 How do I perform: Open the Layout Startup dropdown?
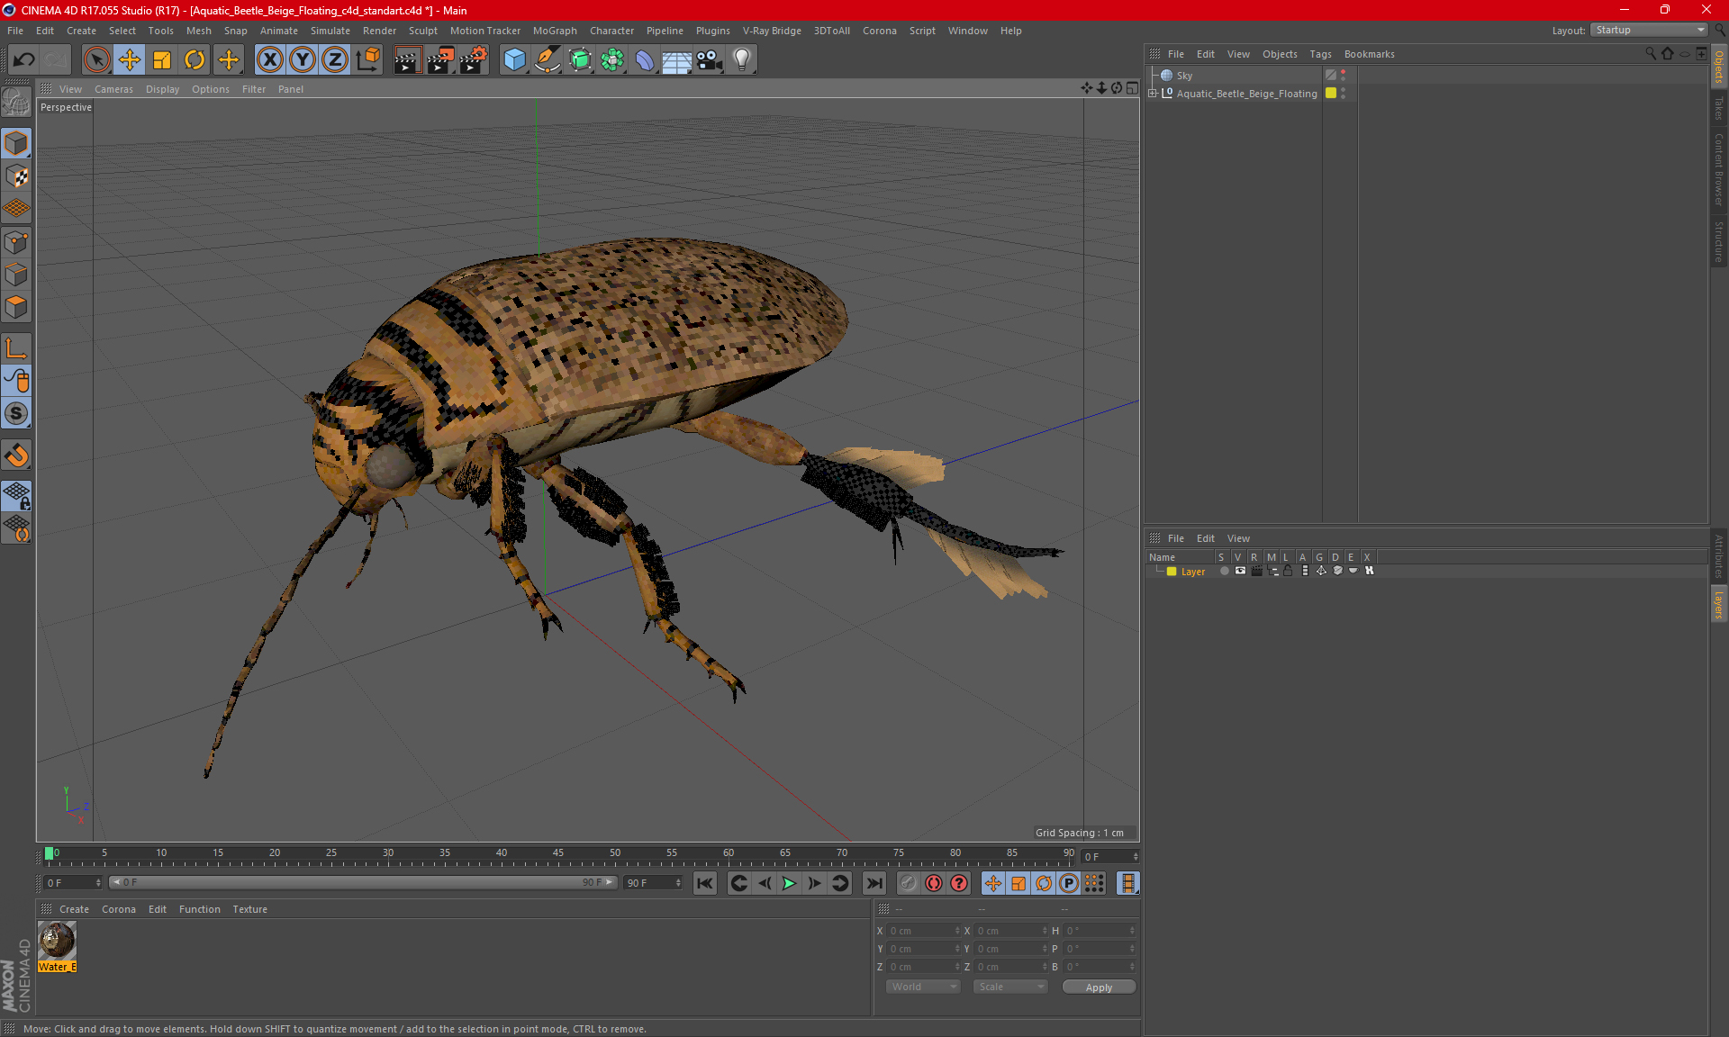pos(1650,30)
